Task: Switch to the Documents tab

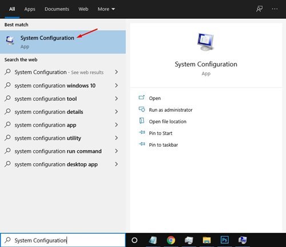Action: pyautogui.click(x=57, y=9)
